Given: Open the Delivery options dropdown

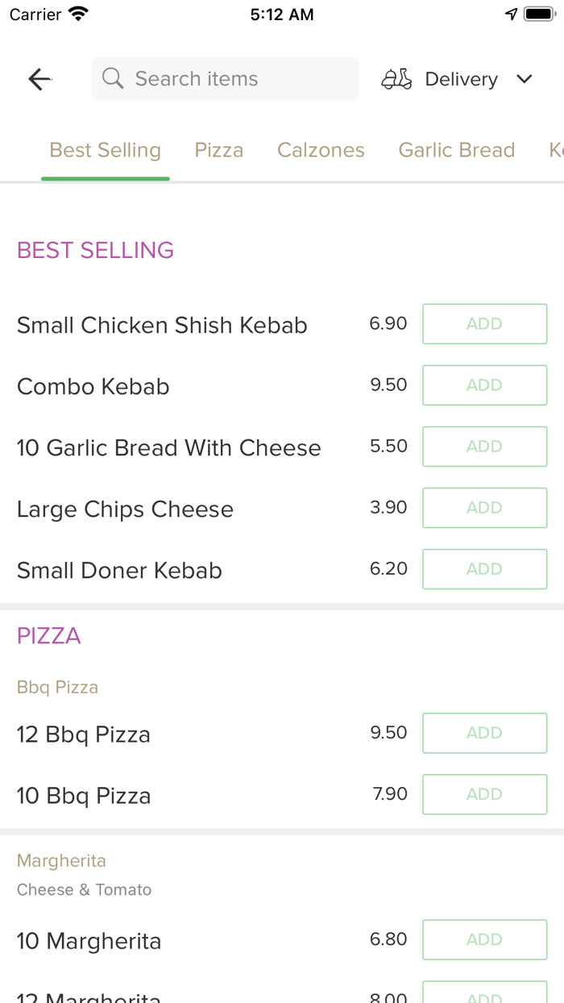Looking at the screenshot, I should coord(461,78).
